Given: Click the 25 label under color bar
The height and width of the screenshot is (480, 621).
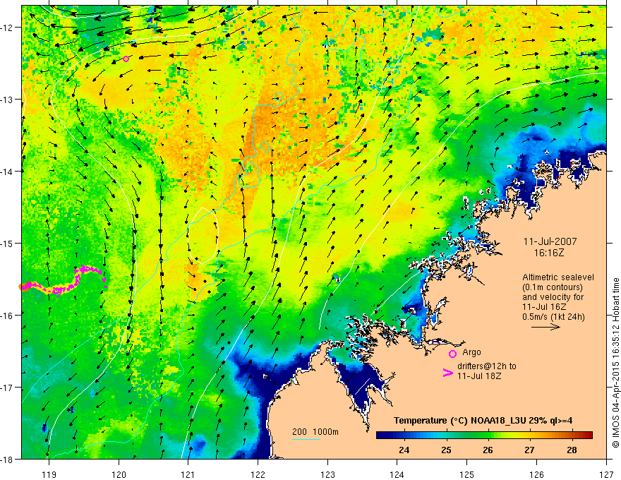Looking at the screenshot, I should pyautogui.click(x=446, y=450).
